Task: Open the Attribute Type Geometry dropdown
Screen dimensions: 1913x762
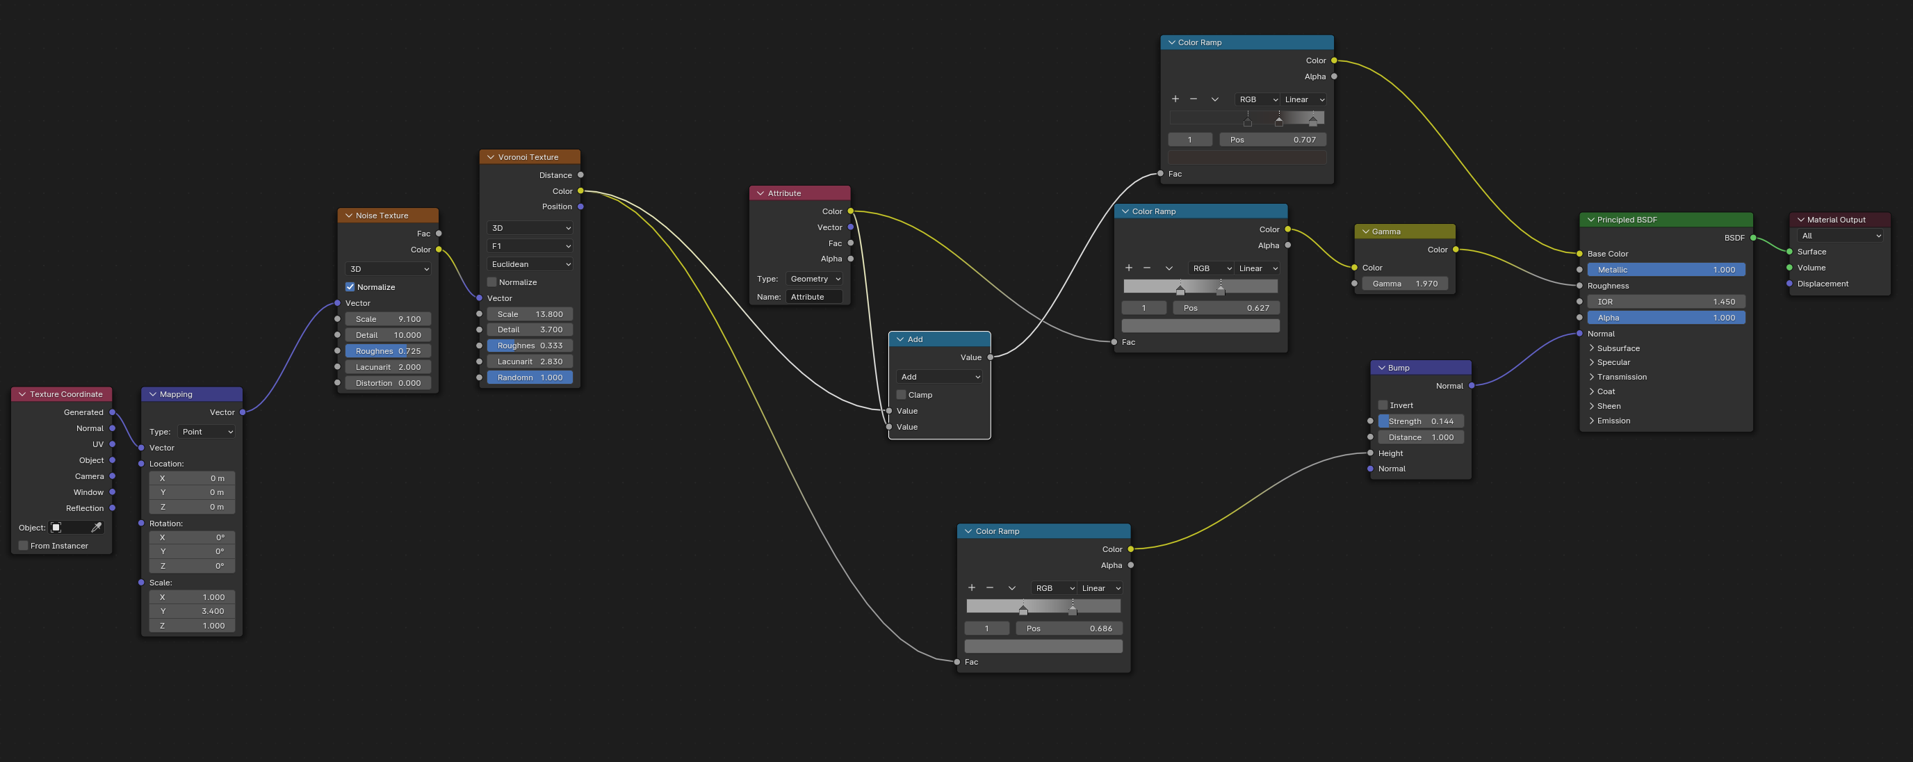Action: (x=814, y=279)
